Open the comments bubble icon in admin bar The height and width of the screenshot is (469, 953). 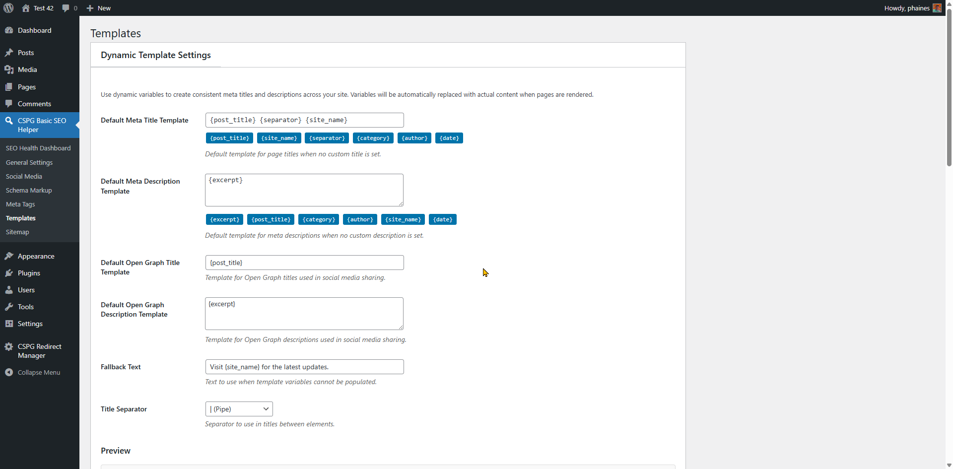(x=66, y=8)
